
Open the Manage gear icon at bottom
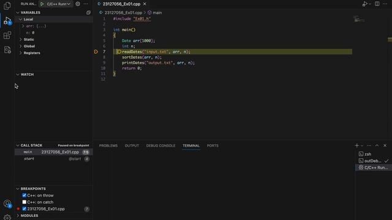coord(7,217)
